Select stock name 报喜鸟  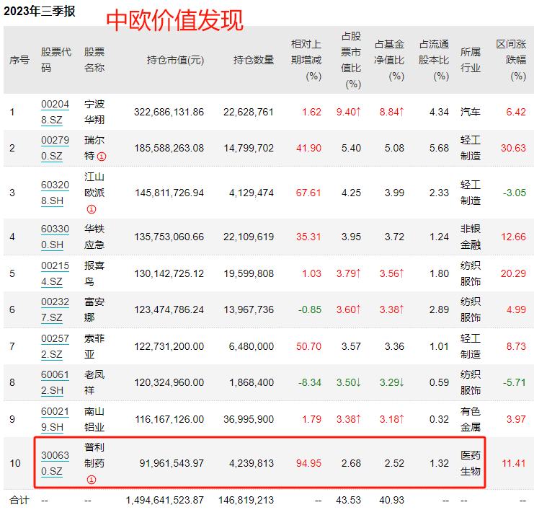(94, 273)
